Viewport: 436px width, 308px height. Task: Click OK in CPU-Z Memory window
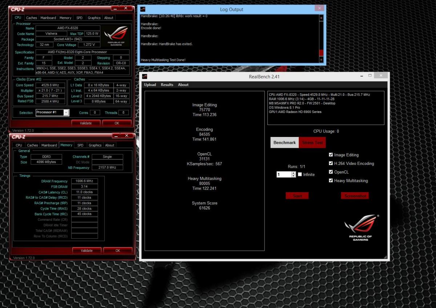pos(118,251)
